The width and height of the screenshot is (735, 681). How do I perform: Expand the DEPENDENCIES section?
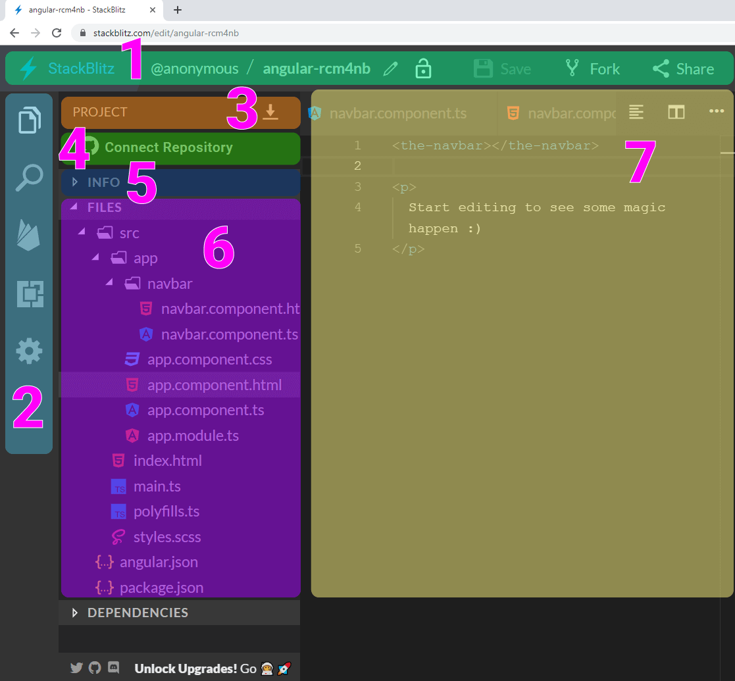coord(179,613)
